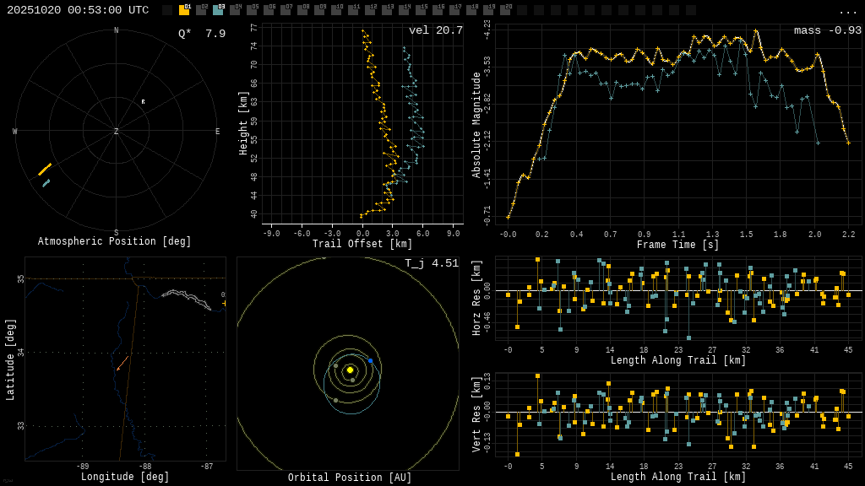
Task: Click the orange station cross on map edge
Action: click(224, 303)
